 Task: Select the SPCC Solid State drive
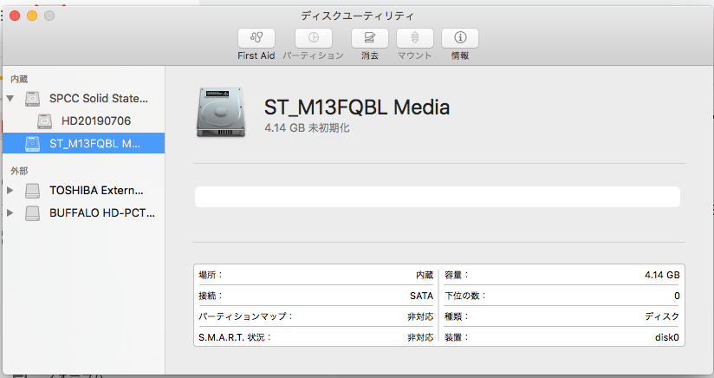coord(98,98)
